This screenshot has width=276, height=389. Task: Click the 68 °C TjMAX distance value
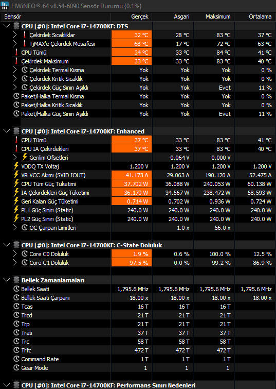tap(141, 44)
